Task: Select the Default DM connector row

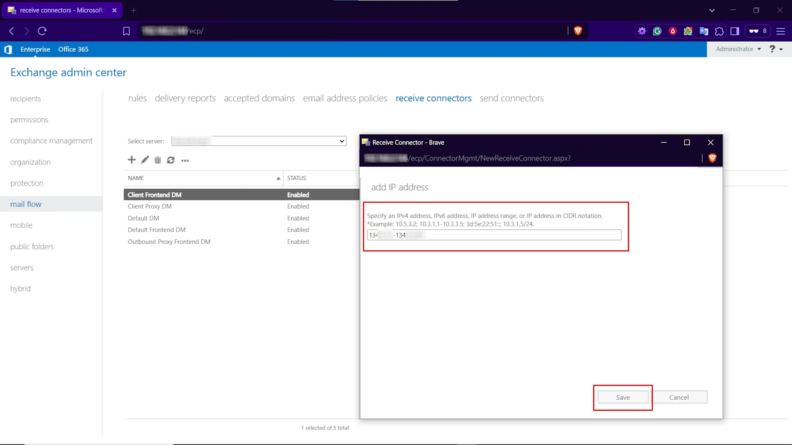Action: (242, 218)
